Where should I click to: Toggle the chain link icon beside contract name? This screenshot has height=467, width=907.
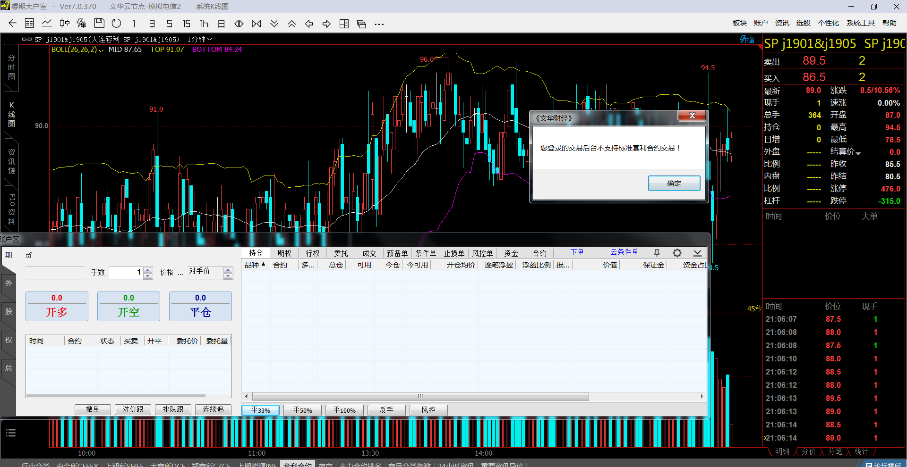[x=27, y=40]
